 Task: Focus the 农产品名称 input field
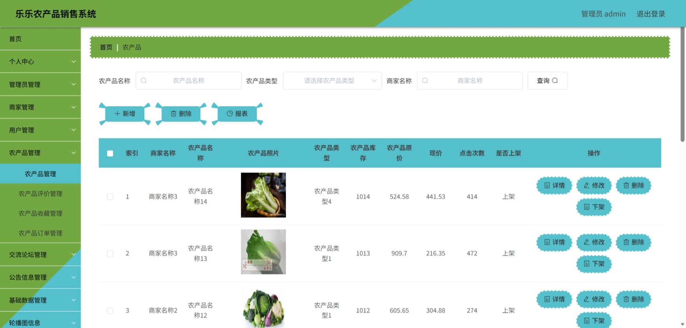[188, 80]
